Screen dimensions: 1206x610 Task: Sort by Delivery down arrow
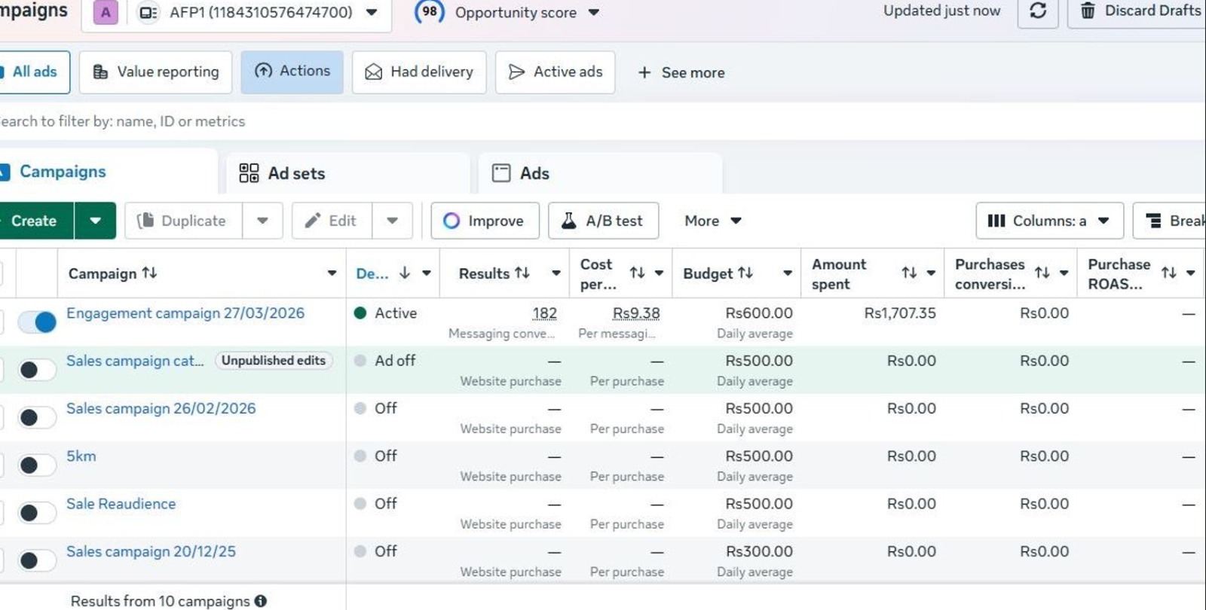click(x=405, y=273)
